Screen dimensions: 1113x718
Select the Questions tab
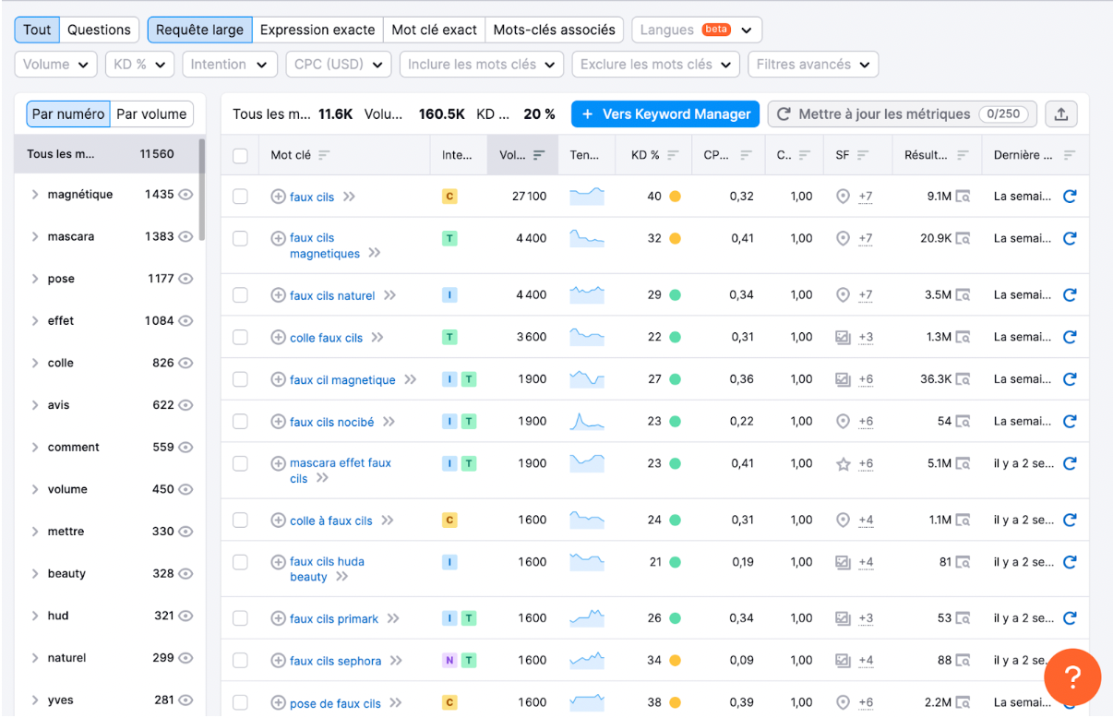(x=100, y=30)
